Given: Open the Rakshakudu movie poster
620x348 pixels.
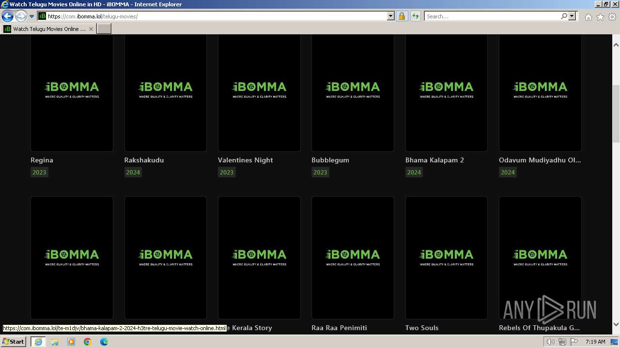Looking at the screenshot, I should [166, 93].
